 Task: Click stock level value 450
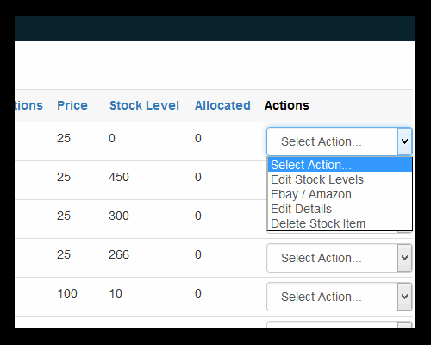pyautogui.click(x=119, y=177)
